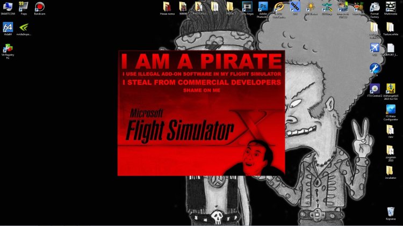403x226 pixels.
Task: Select the PHOTO FAX folder
Action: [x=199, y=8]
